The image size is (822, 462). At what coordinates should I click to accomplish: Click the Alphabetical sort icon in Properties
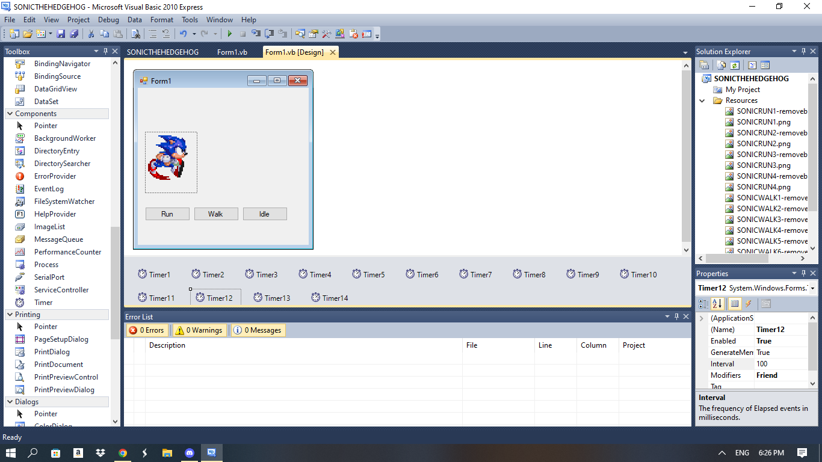(717, 303)
